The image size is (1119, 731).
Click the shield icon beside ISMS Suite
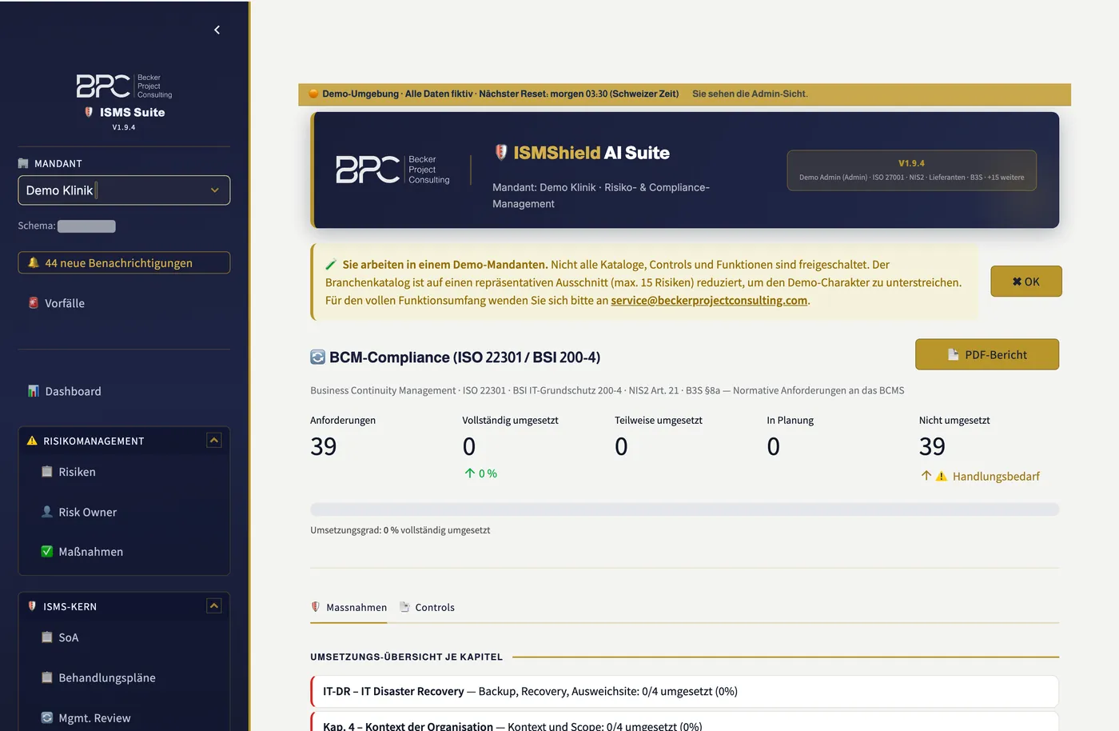pyautogui.click(x=89, y=112)
